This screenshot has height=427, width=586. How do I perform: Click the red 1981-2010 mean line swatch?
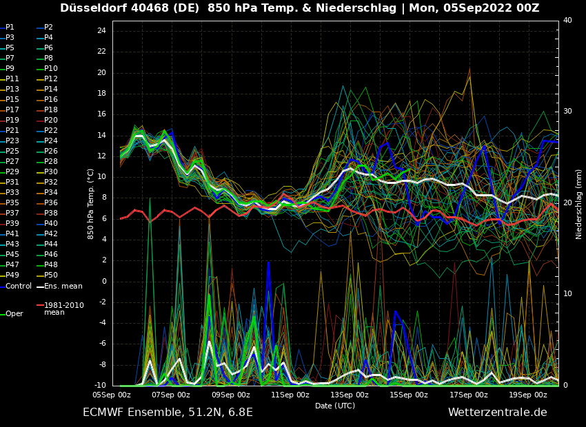pos(40,304)
